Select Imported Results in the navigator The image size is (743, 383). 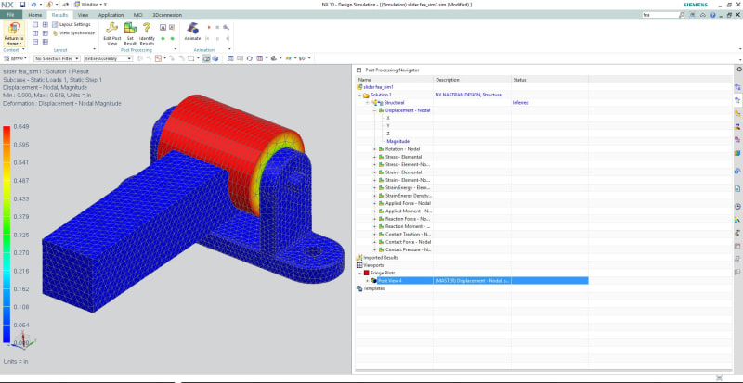pyautogui.click(x=381, y=258)
